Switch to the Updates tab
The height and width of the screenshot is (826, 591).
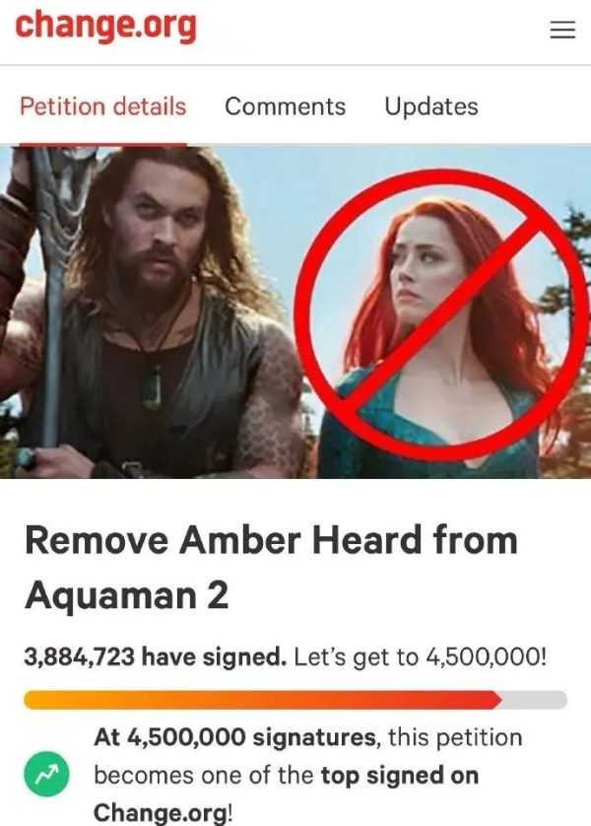431,106
